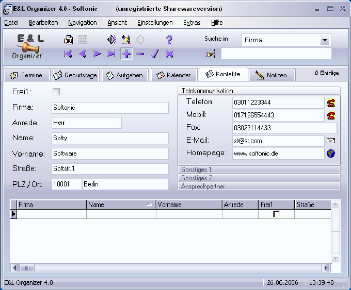This screenshot has height=290, width=351.
Task: Click the Fax field 03022114433
Action: coord(285,128)
